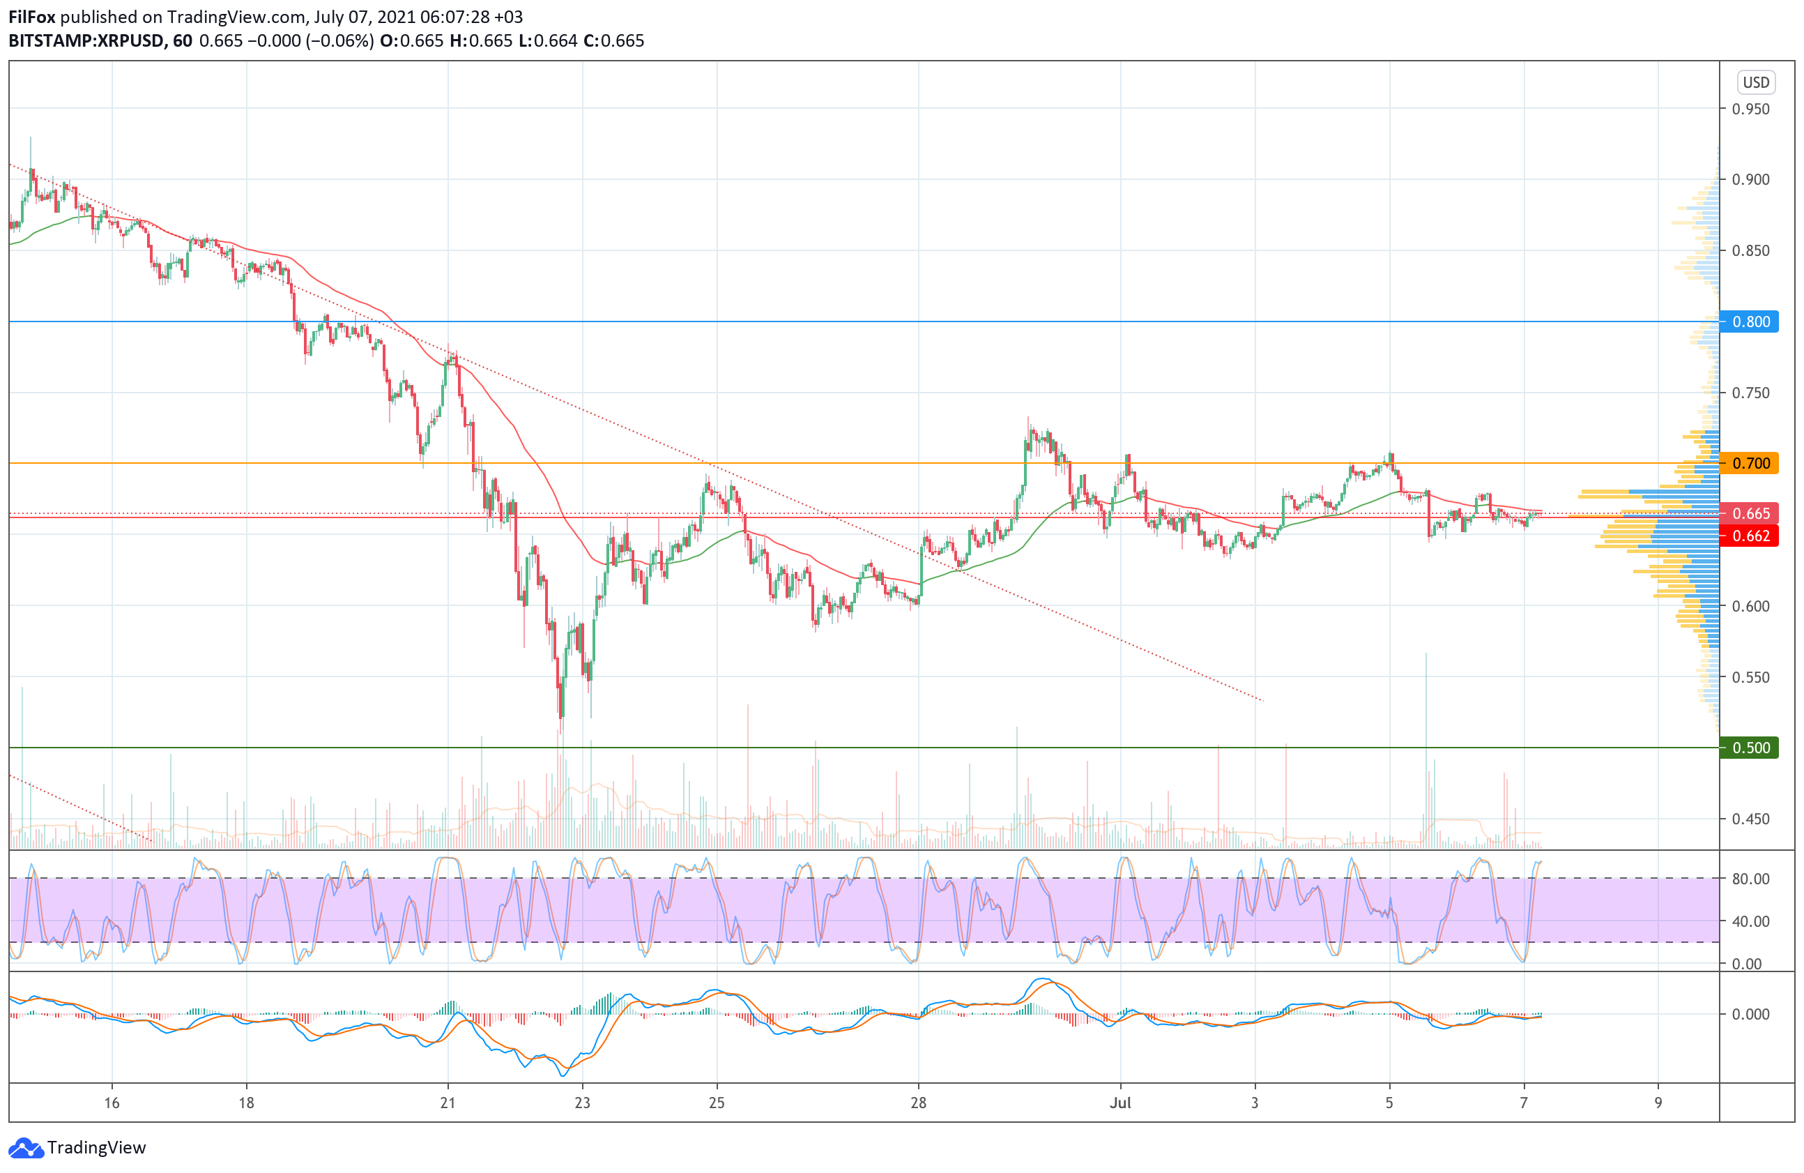Screen dimensions: 1804x1173
Task: Click the blue 0.800 price level label
Action: [1750, 321]
